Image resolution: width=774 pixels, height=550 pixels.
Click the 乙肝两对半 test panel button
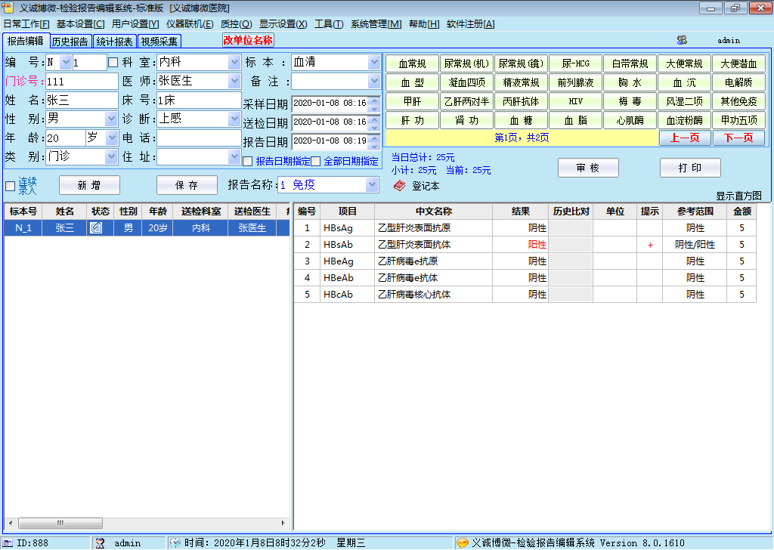pos(466,100)
